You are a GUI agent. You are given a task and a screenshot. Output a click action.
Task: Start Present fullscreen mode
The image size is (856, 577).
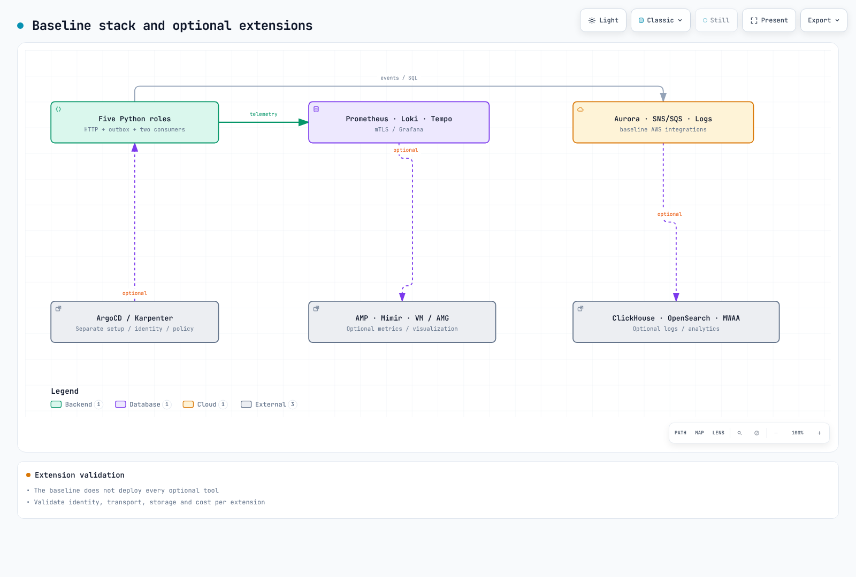(769, 20)
